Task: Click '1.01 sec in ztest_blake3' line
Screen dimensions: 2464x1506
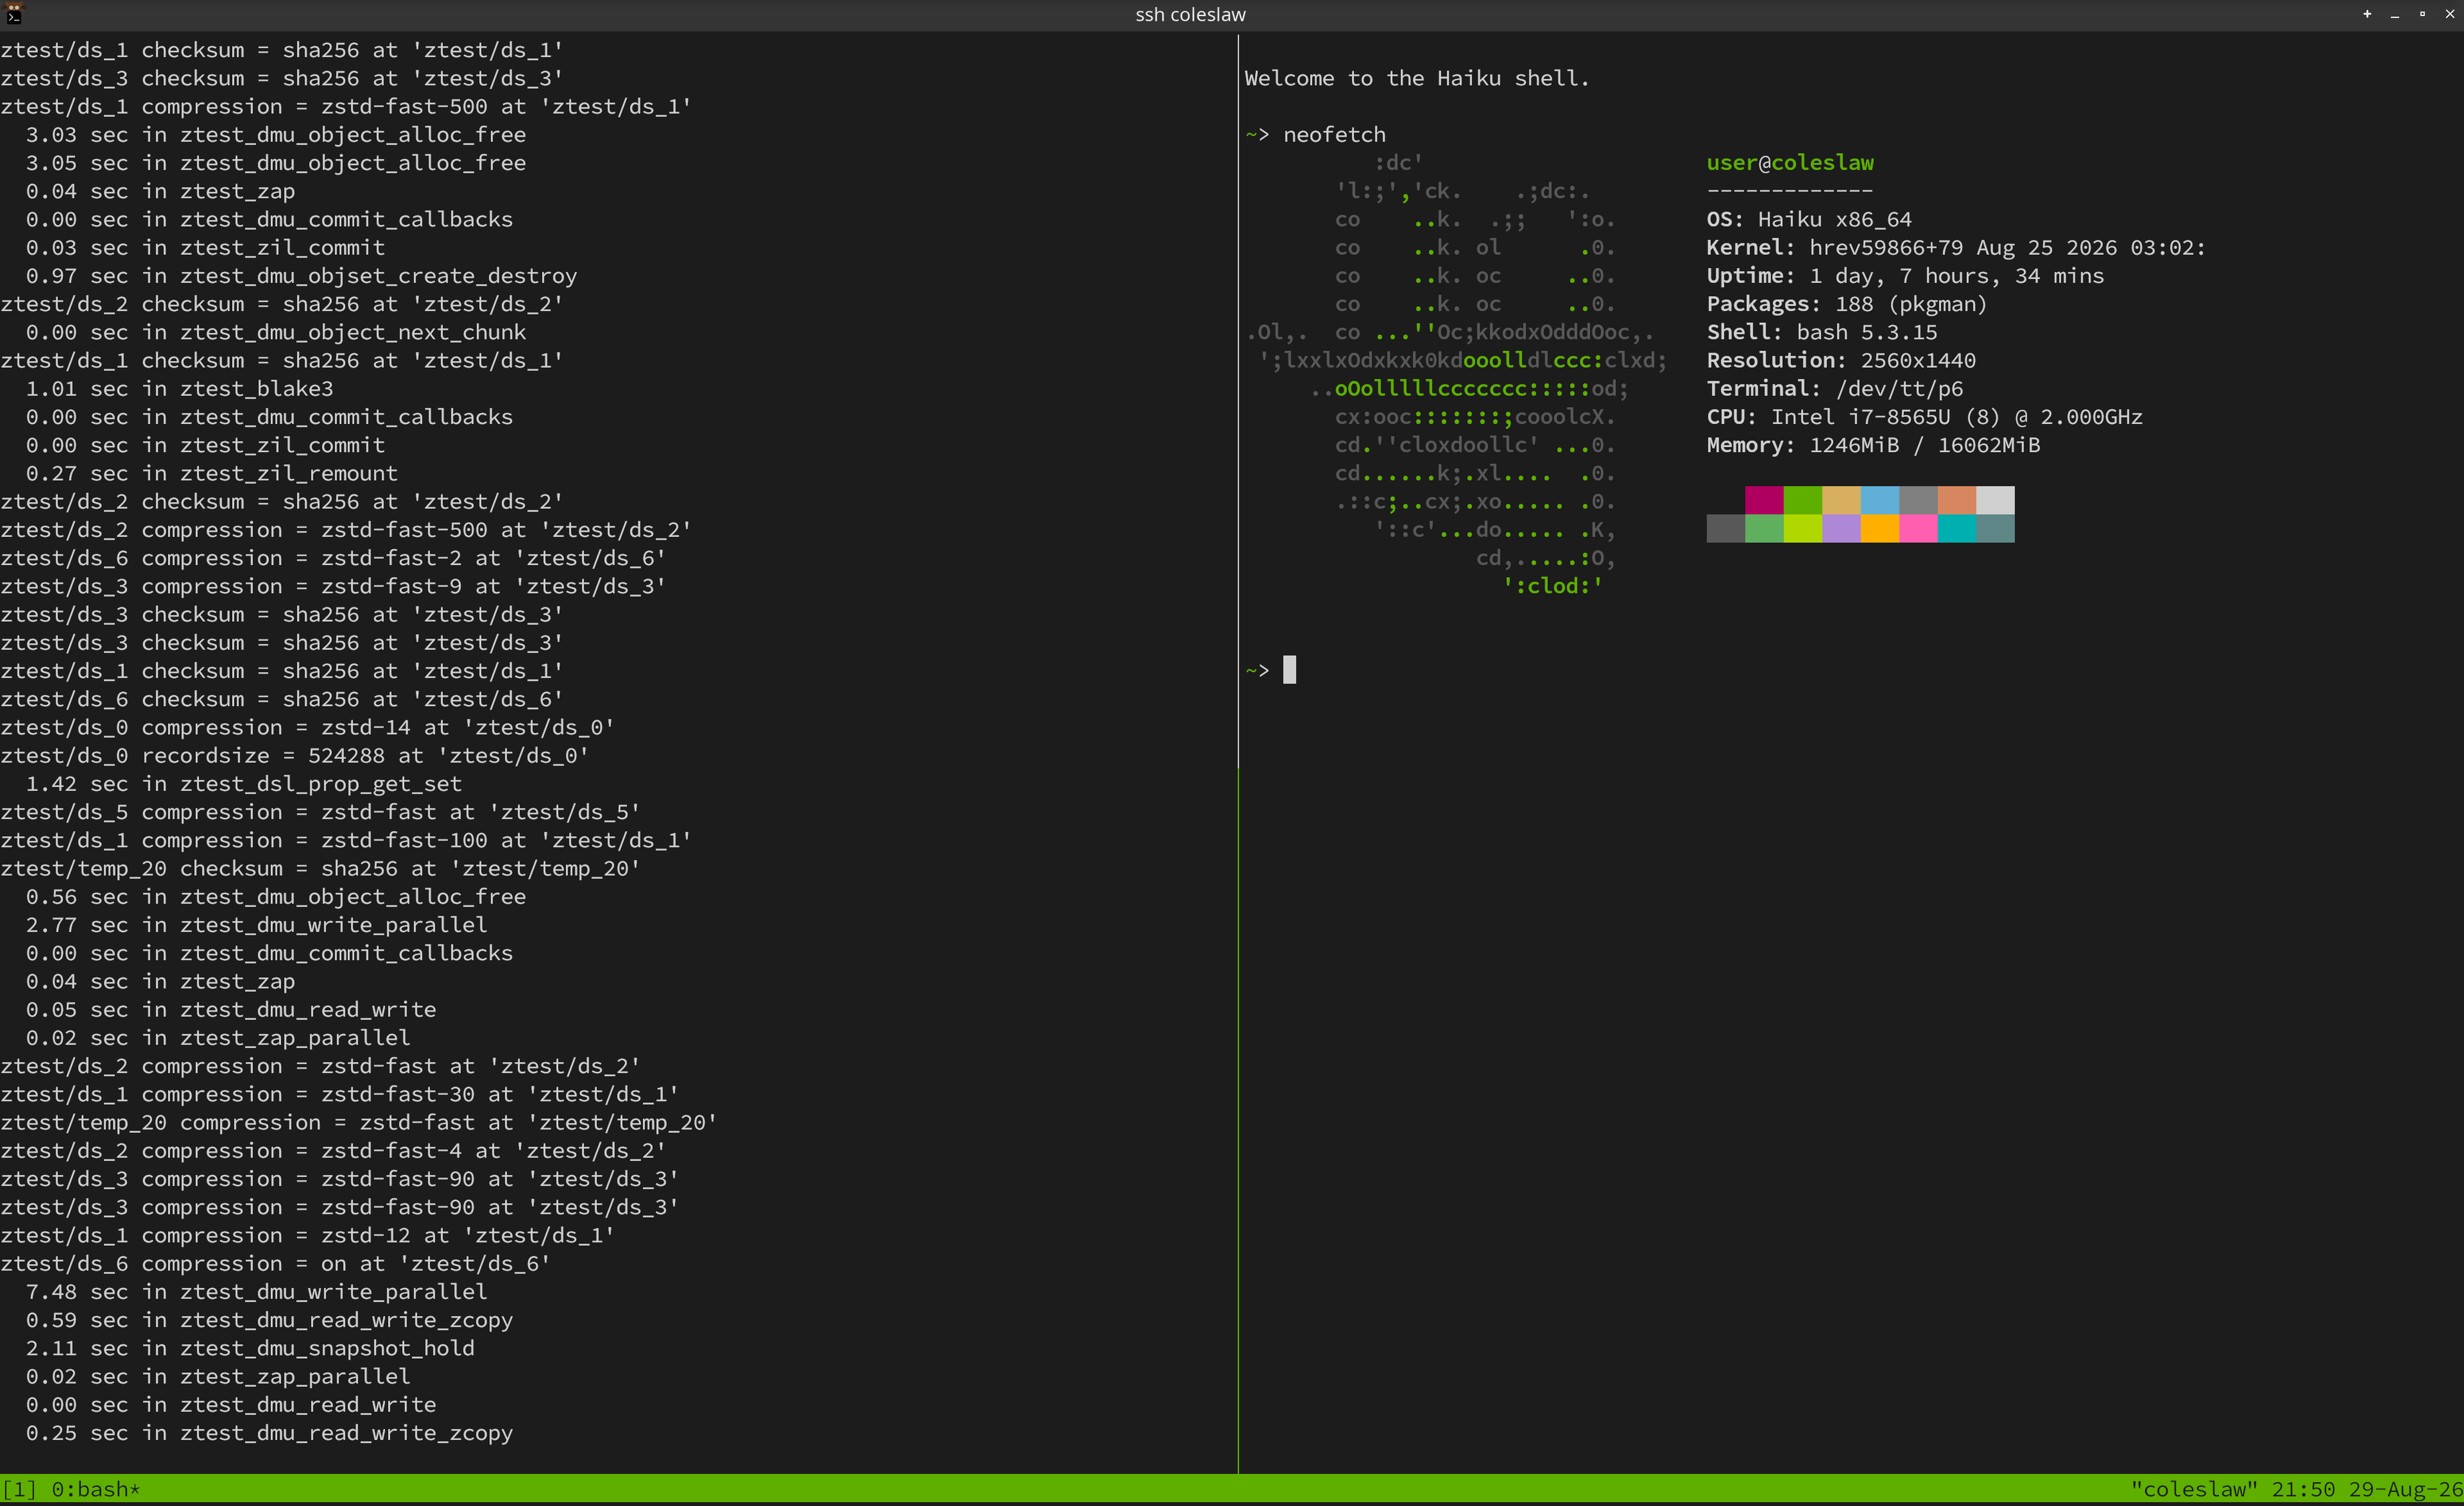Action: (179, 388)
